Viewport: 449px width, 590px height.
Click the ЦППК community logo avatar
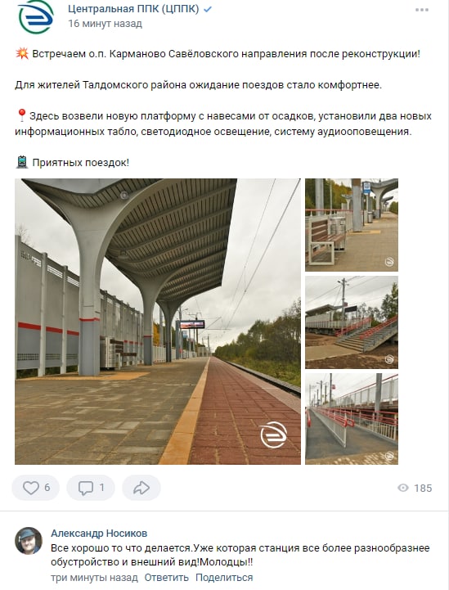click(x=36, y=17)
